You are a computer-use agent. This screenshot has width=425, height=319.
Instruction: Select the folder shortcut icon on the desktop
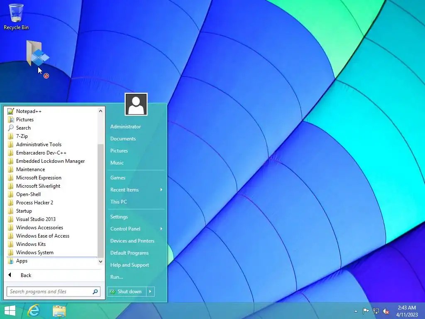pyautogui.click(x=38, y=53)
